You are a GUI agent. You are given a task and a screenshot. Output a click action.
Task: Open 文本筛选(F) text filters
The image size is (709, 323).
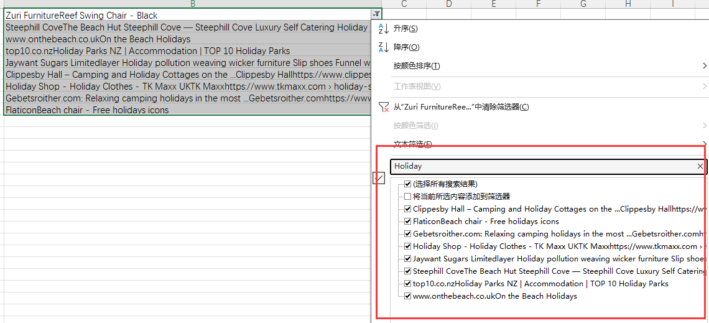coord(412,144)
